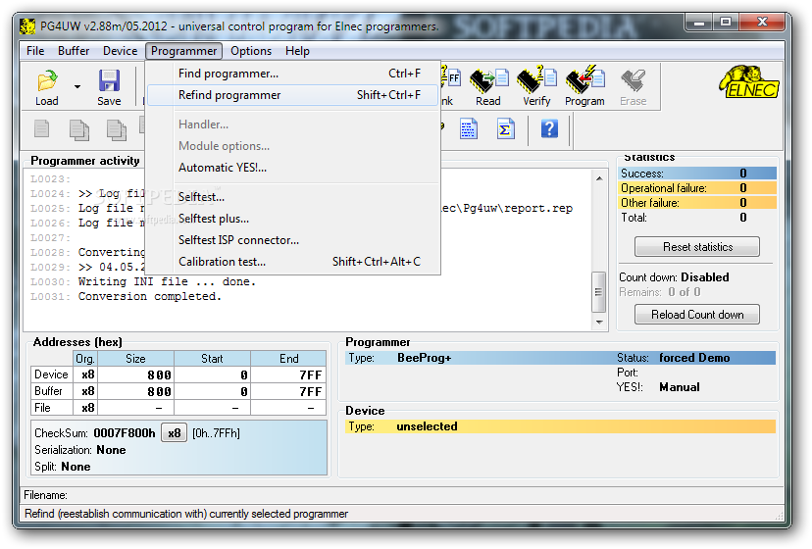The height and width of the screenshot is (549, 812).
Task: Click Split None label
Action: point(63,467)
